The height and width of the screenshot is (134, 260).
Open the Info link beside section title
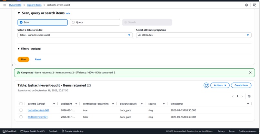pyautogui.click(x=68, y=14)
